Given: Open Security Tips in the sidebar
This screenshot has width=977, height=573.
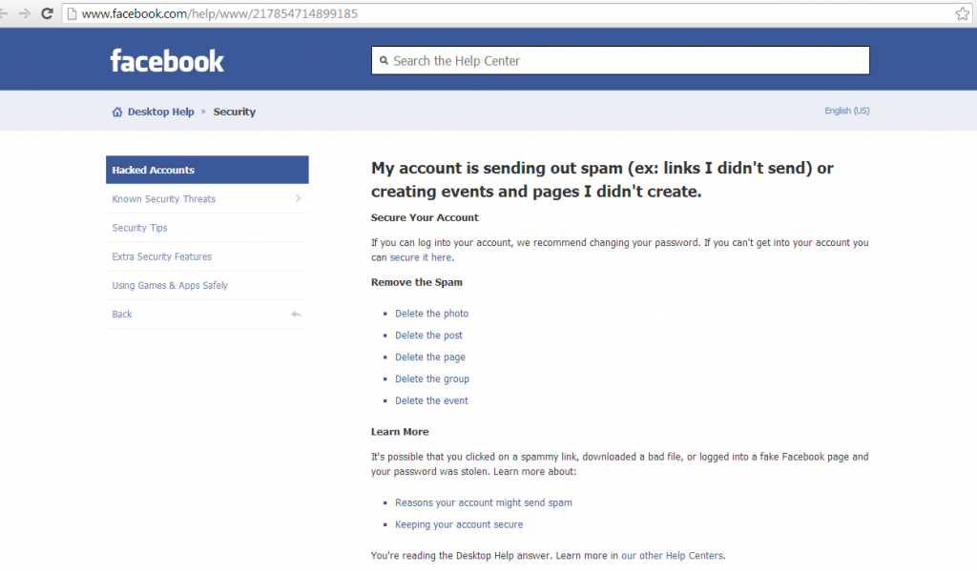Looking at the screenshot, I should (x=138, y=228).
